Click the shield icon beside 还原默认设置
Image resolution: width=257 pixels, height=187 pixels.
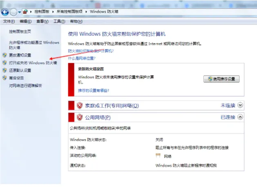4,70
